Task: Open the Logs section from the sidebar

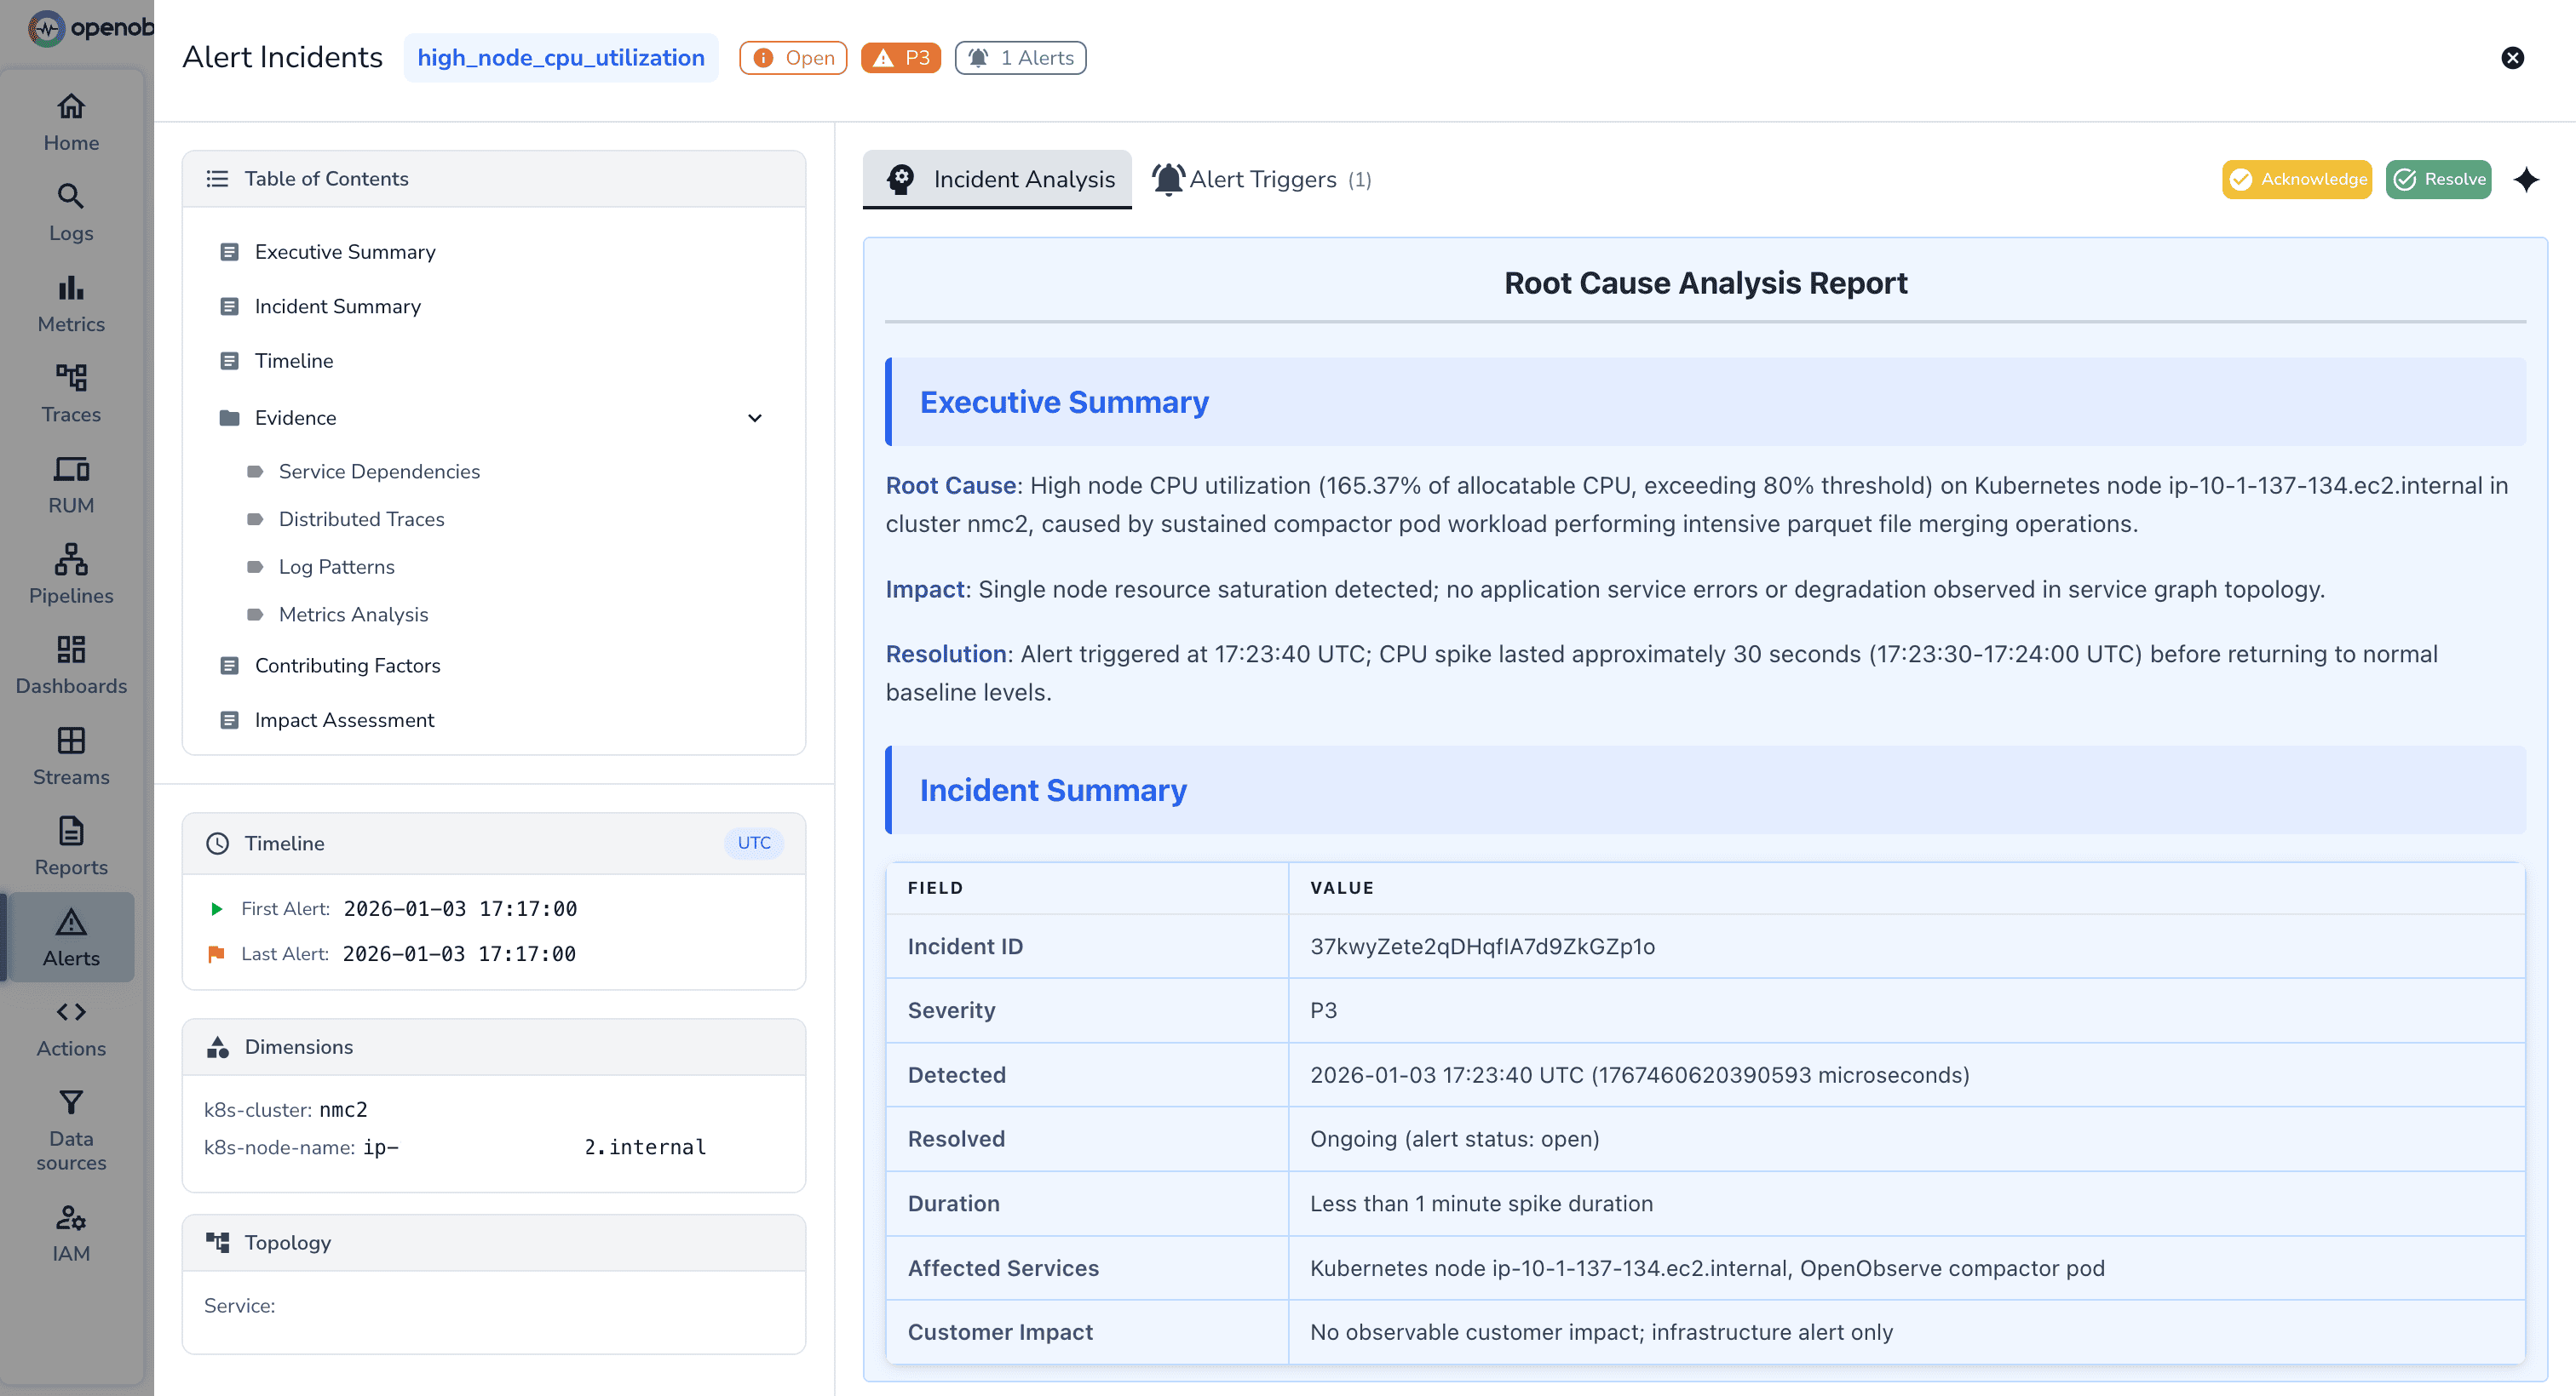Action: [x=70, y=212]
